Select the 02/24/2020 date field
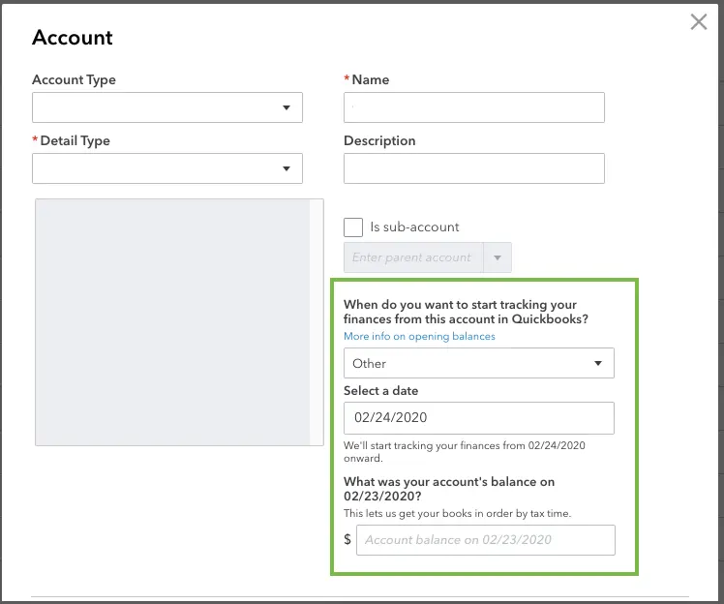The image size is (724, 604). pyautogui.click(x=479, y=418)
